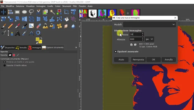Select the wireframe cube Perspective tool
The height and width of the screenshot is (110, 194).
[x=31, y=19]
